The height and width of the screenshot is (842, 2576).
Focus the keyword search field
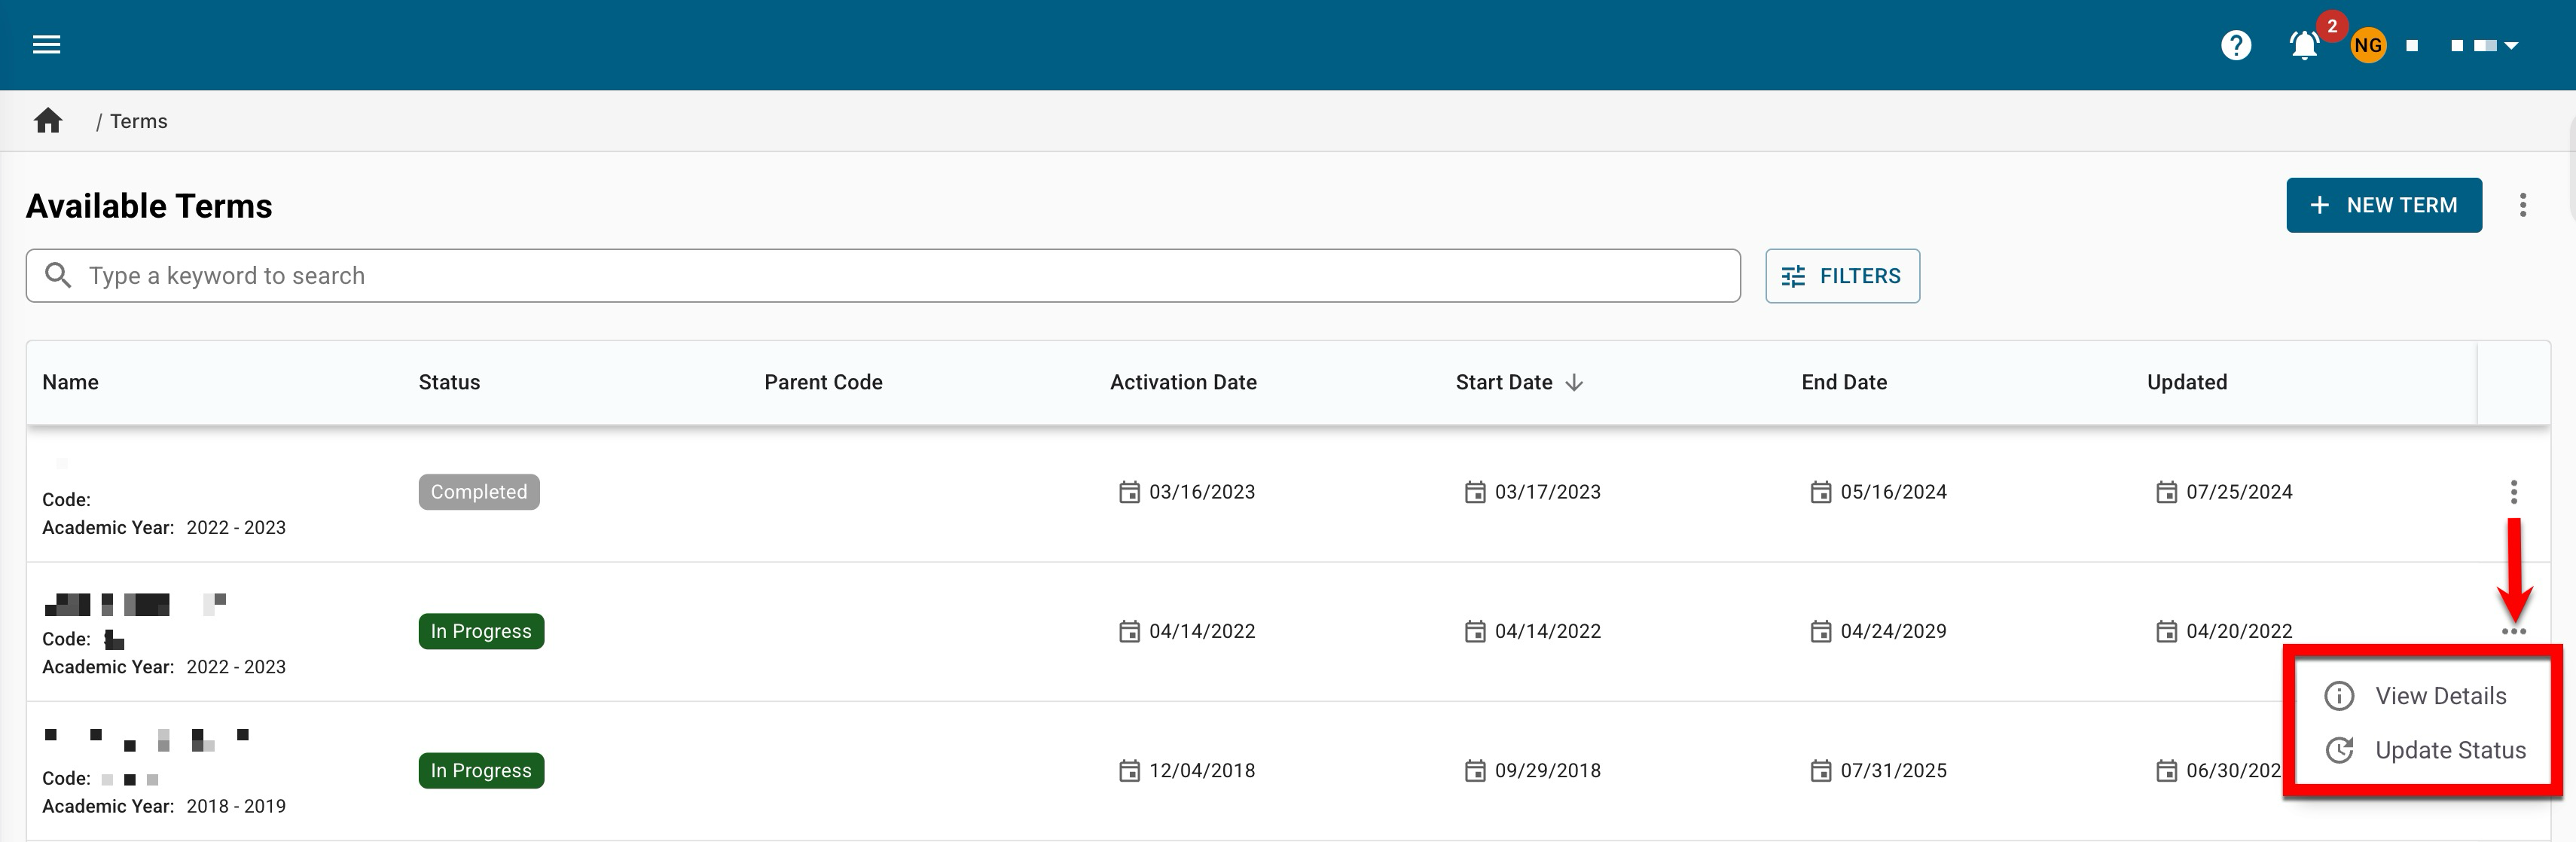[880, 276]
